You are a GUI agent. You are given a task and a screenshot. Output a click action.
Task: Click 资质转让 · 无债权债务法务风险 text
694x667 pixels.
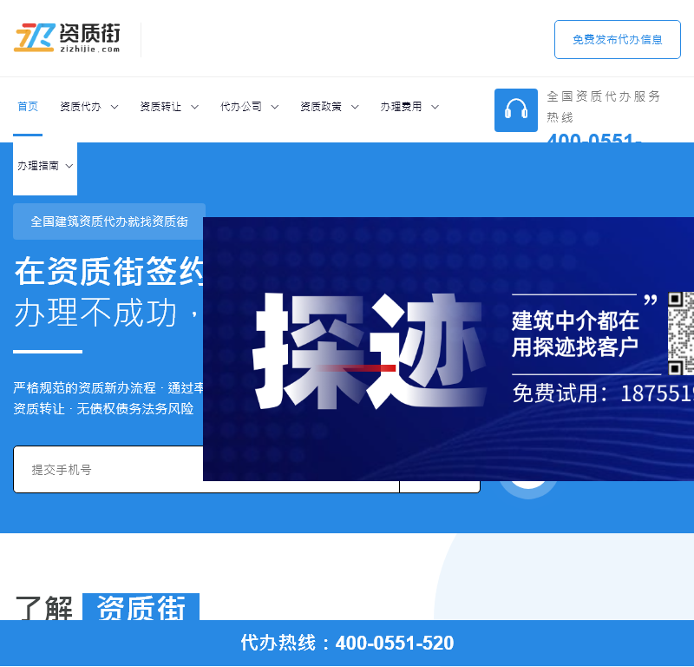[x=103, y=408]
